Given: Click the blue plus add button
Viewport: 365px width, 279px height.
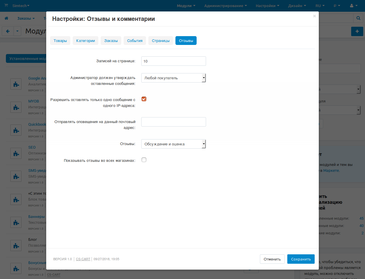Looking at the screenshot, I should pyautogui.click(x=357, y=31).
